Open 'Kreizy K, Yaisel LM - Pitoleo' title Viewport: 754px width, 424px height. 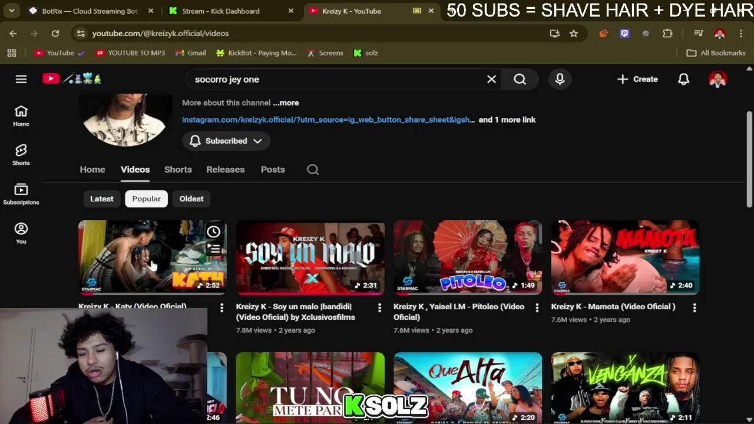(459, 312)
